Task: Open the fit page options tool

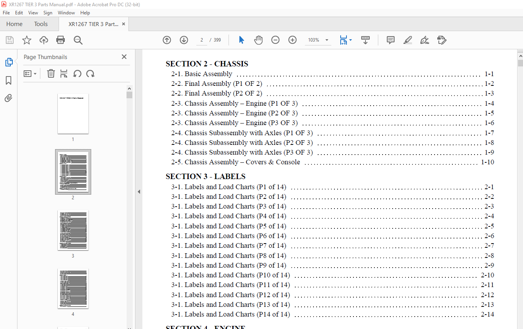Action: point(343,40)
